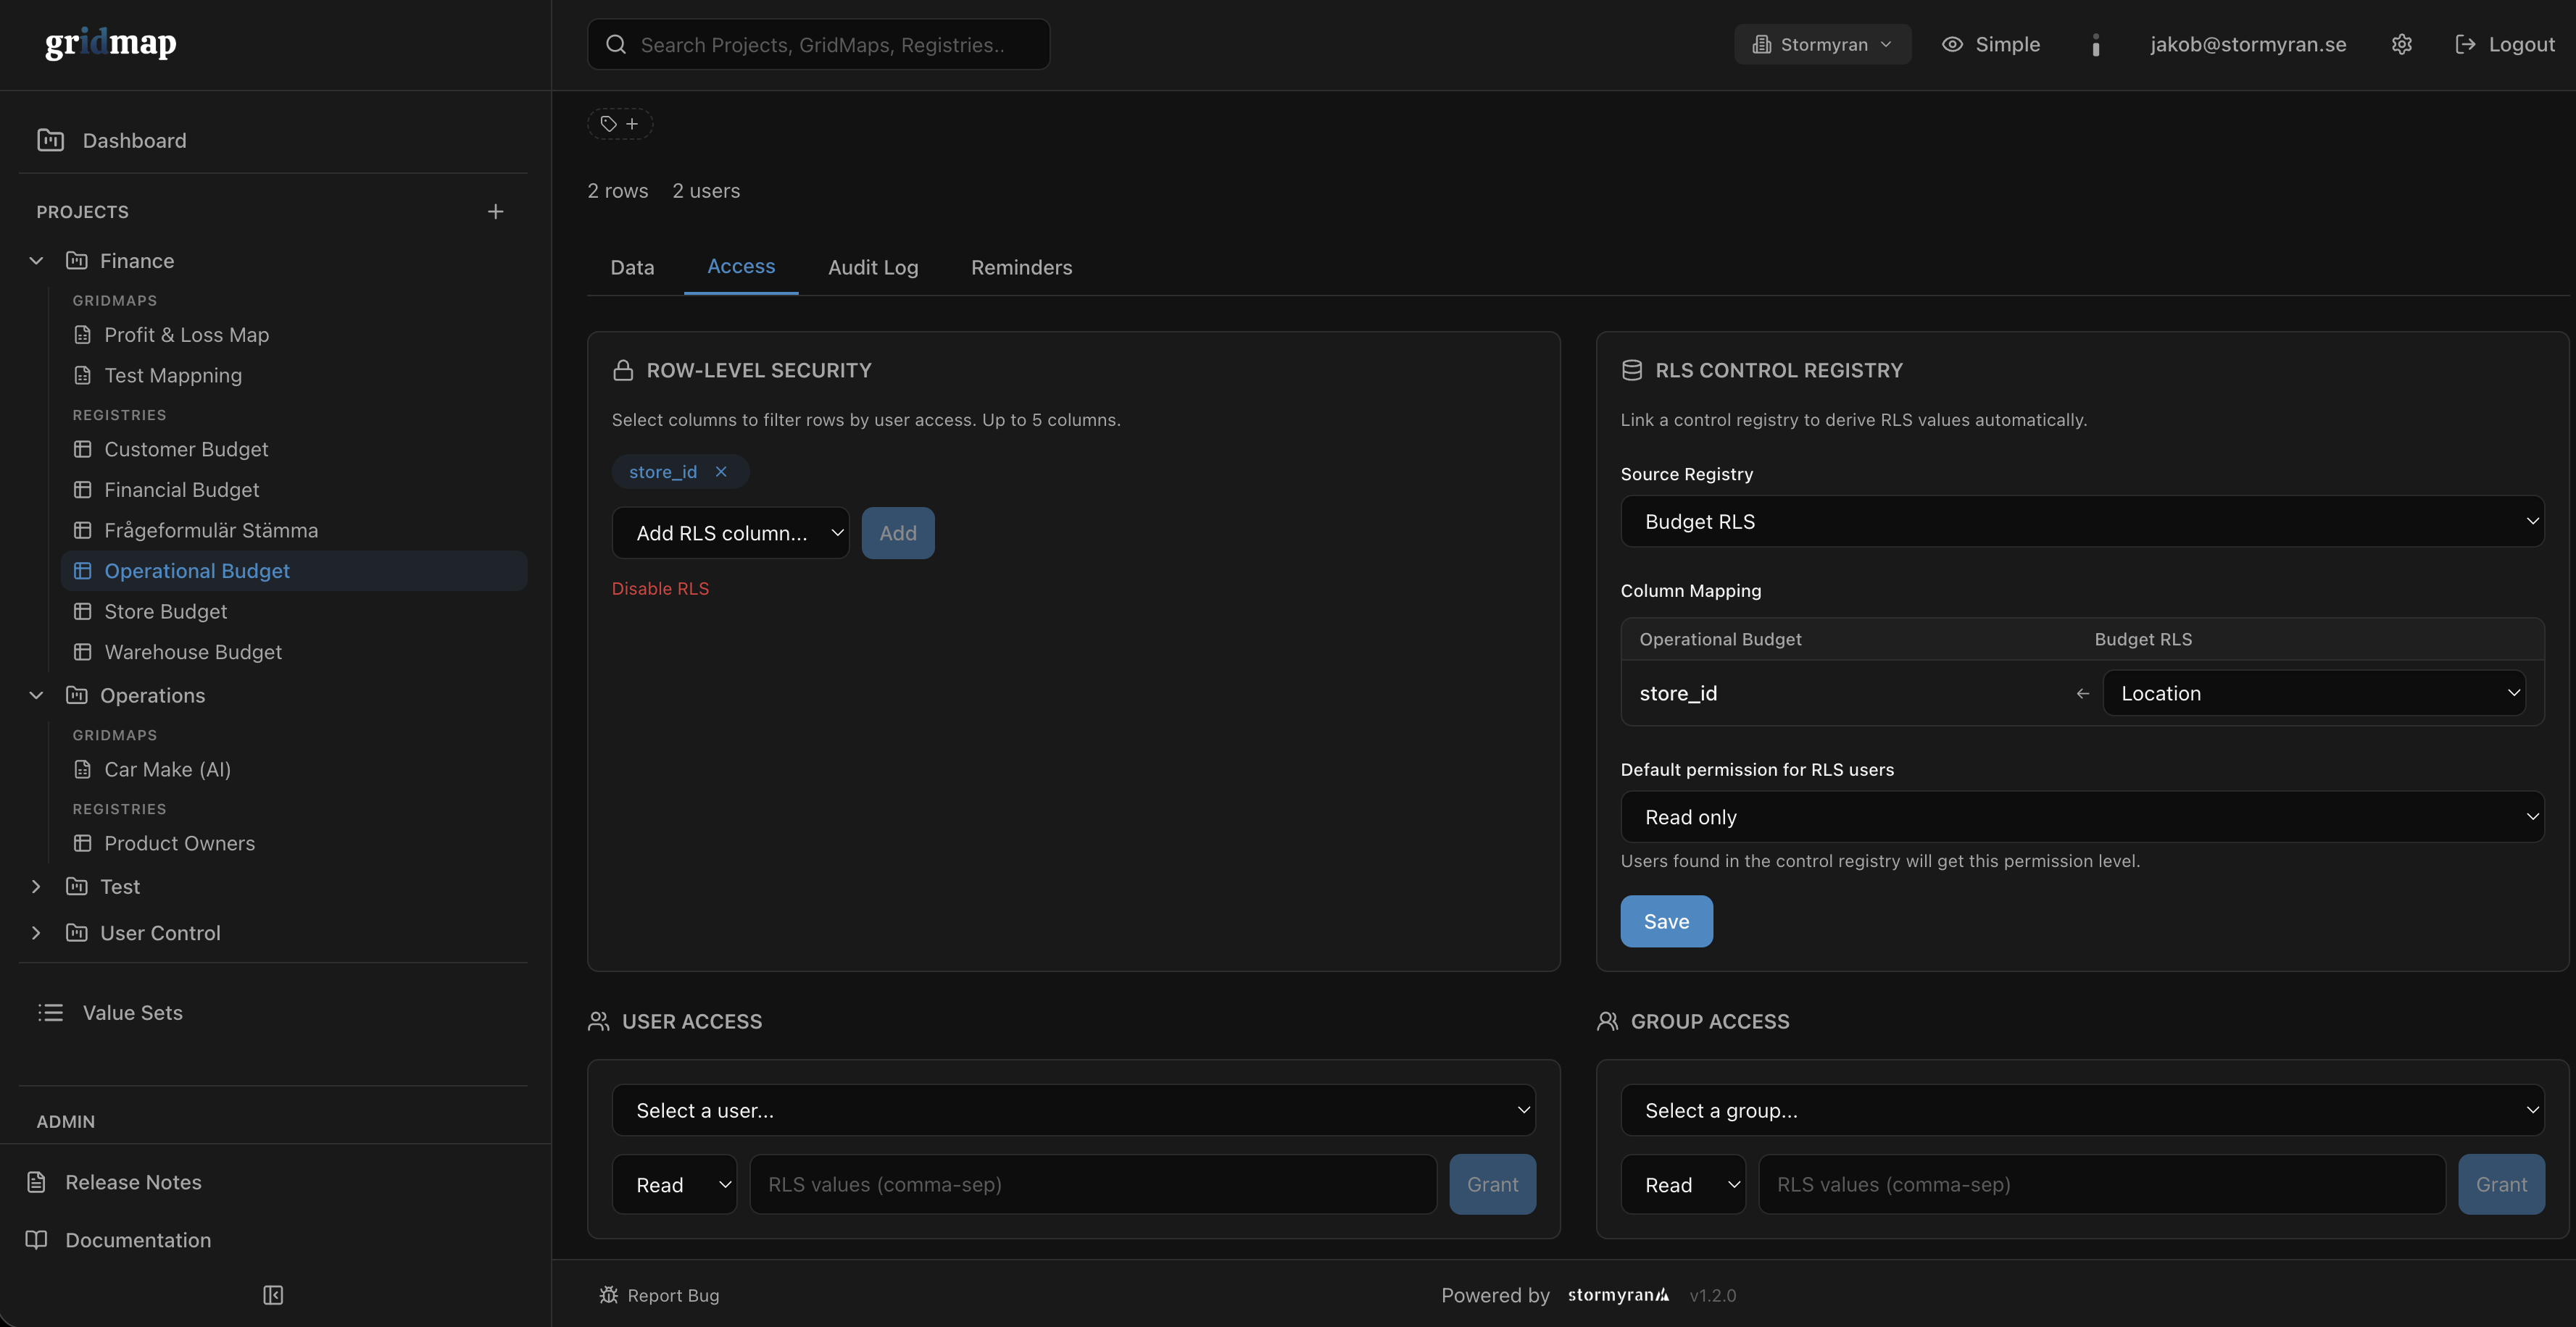Open the Store Budget registry
Viewport: 2576px width, 1327px height.
[294, 611]
